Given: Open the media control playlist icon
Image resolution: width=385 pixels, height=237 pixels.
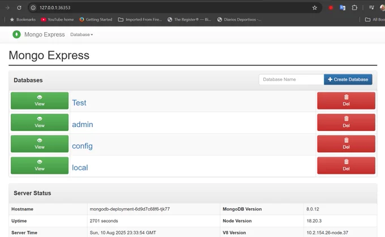Looking at the screenshot, I should click(x=371, y=7).
